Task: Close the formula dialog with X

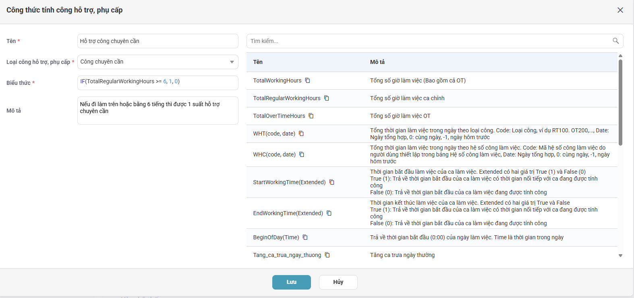Action: click(x=620, y=10)
